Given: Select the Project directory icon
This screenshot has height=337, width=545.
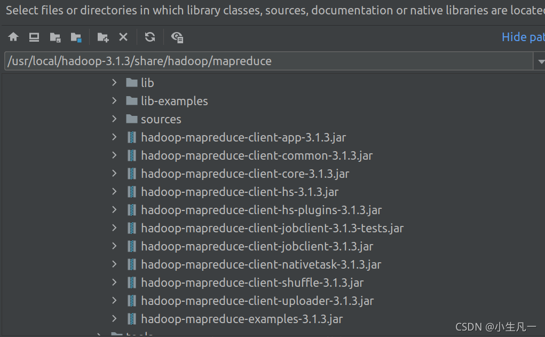Looking at the screenshot, I should pyautogui.click(x=56, y=37).
